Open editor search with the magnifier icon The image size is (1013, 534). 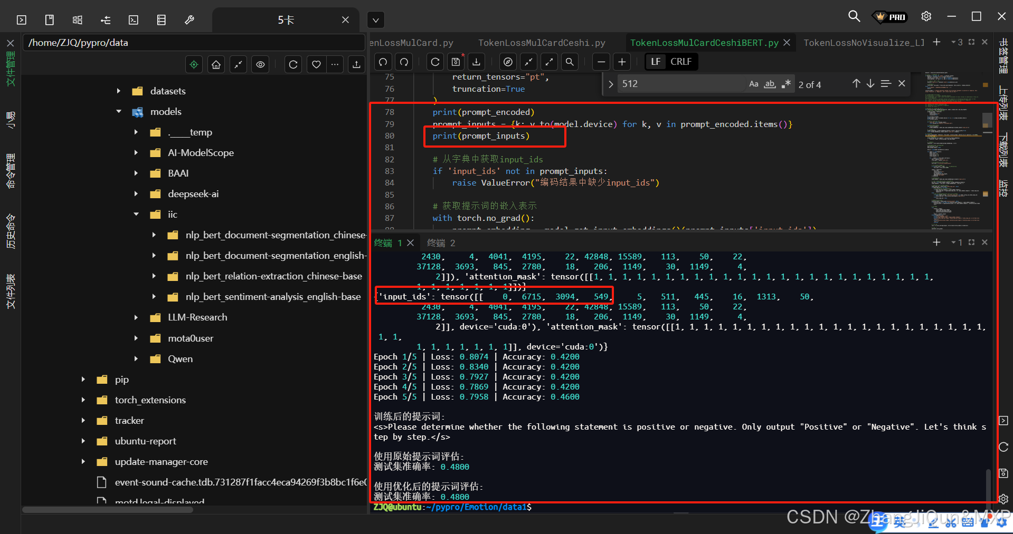click(x=570, y=62)
